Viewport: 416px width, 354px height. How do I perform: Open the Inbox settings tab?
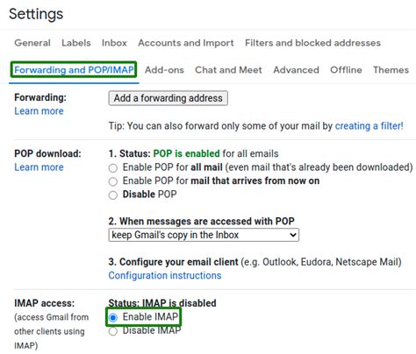click(x=114, y=43)
